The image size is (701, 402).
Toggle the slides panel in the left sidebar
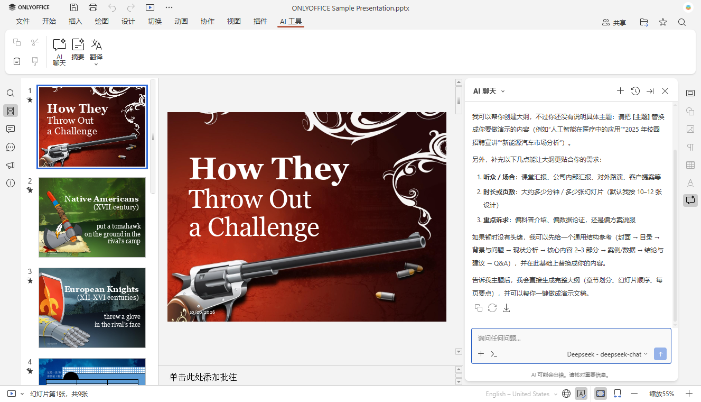click(11, 111)
